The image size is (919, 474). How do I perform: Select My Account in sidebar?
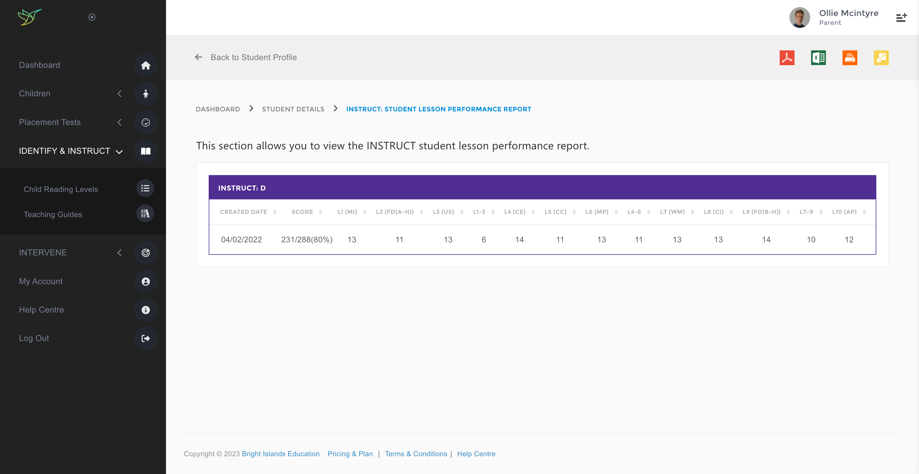(41, 281)
